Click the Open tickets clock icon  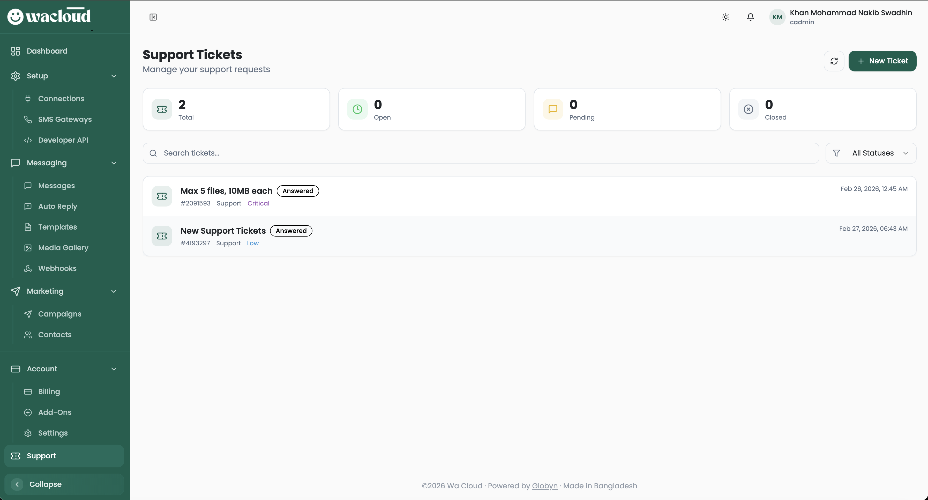point(357,109)
